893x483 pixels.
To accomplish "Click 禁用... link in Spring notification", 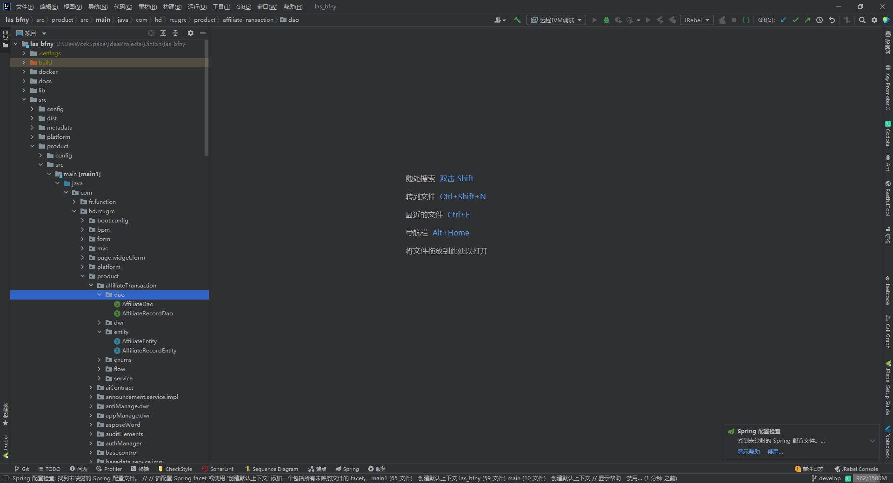I will 775,451.
